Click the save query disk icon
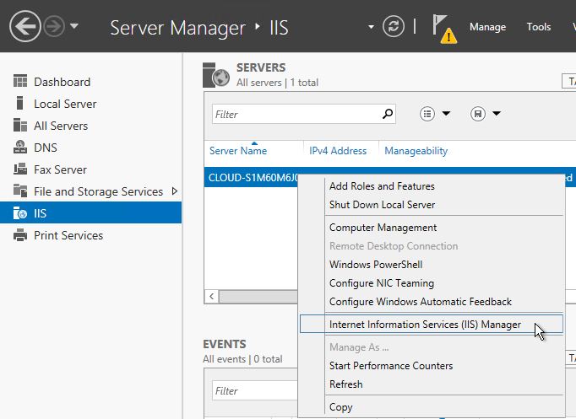The height and width of the screenshot is (419, 576). (x=477, y=114)
